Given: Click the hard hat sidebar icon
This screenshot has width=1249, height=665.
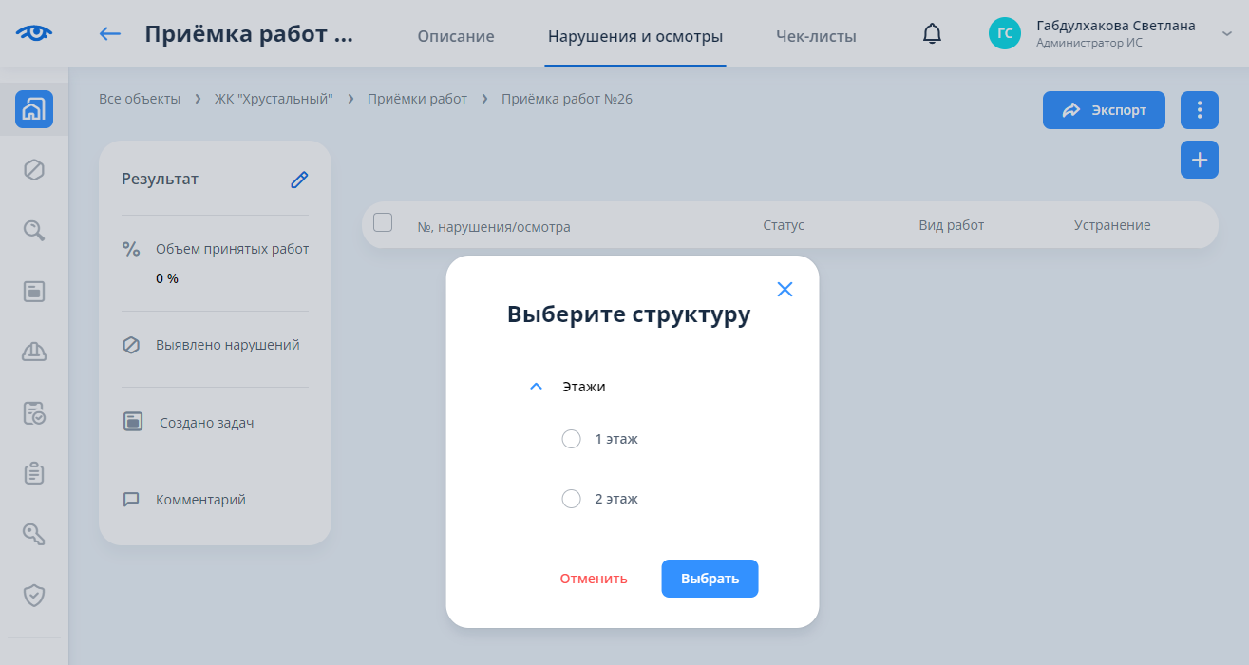Looking at the screenshot, I should (x=34, y=351).
